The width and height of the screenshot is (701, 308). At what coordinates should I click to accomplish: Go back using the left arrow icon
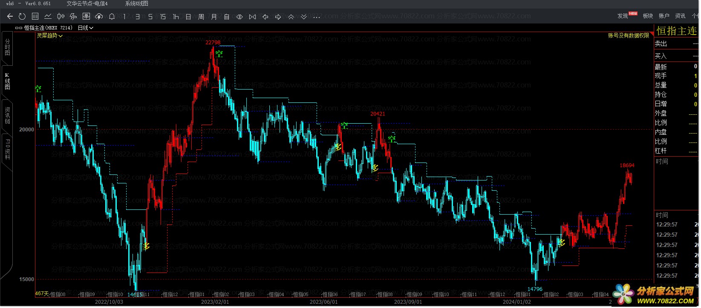pos(10,17)
